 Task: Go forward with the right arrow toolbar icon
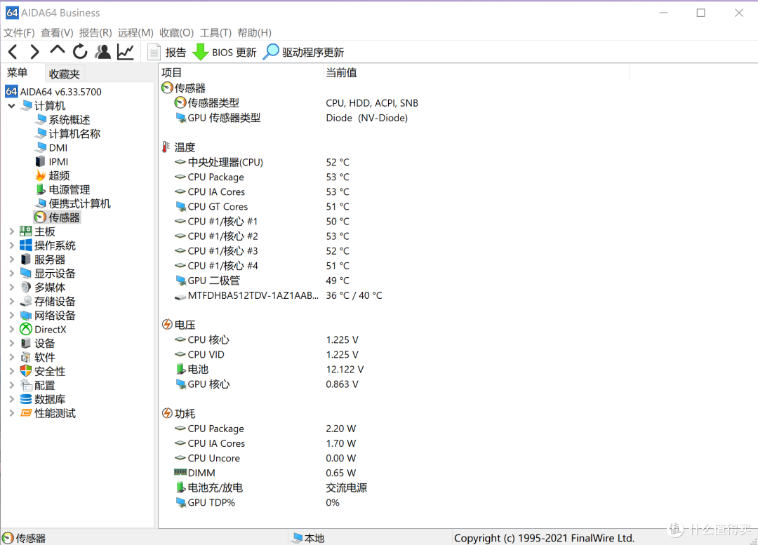point(34,52)
